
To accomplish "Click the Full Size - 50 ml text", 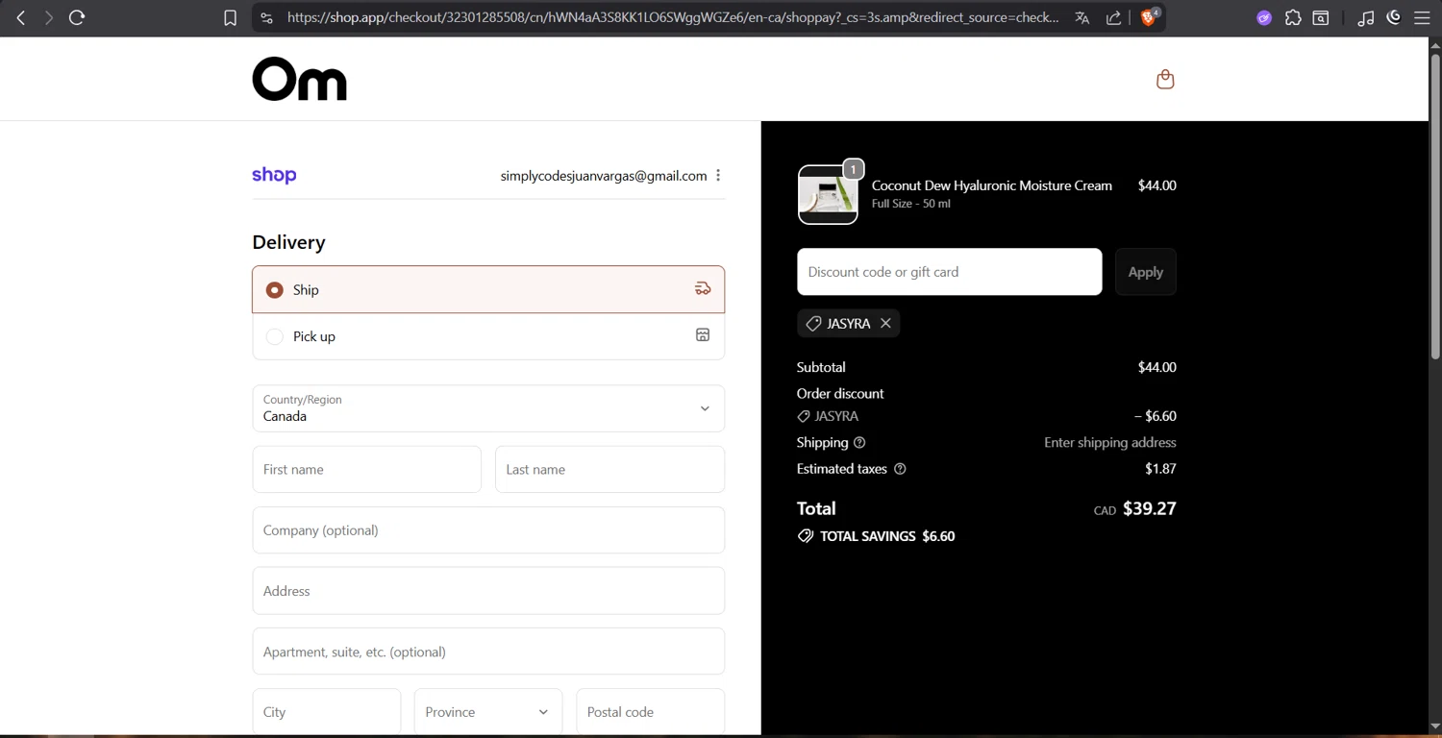I will pyautogui.click(x=910, y=204).
